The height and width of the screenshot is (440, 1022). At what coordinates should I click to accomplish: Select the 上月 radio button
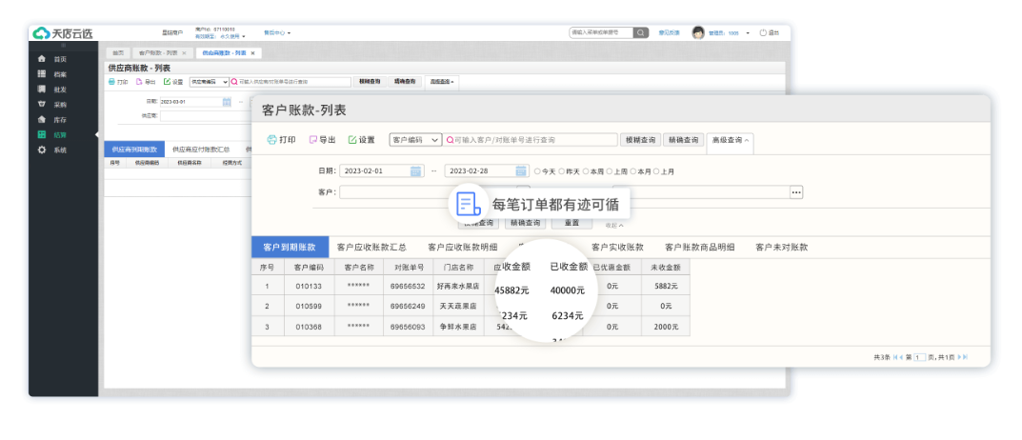[x=655, y=171]
